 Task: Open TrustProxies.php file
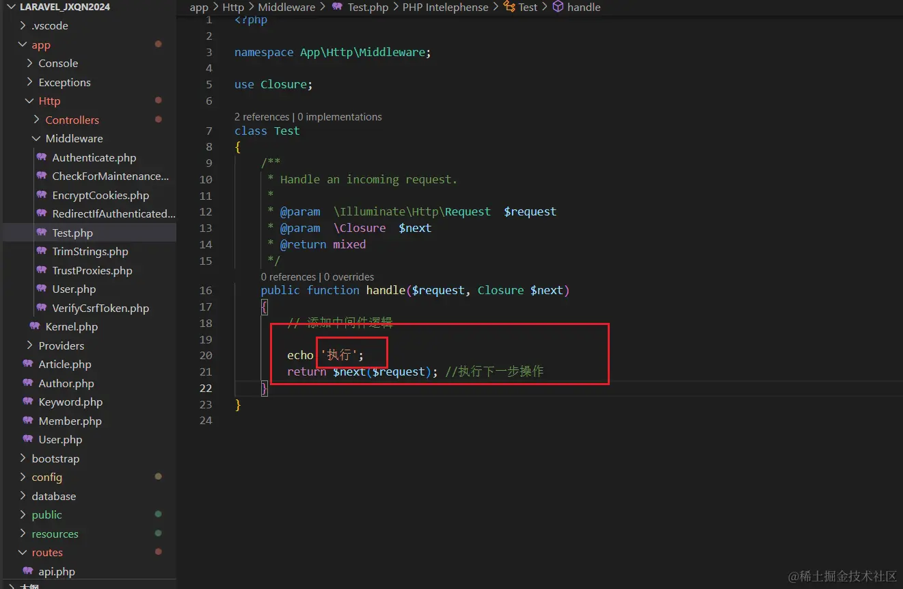[92, 270]
